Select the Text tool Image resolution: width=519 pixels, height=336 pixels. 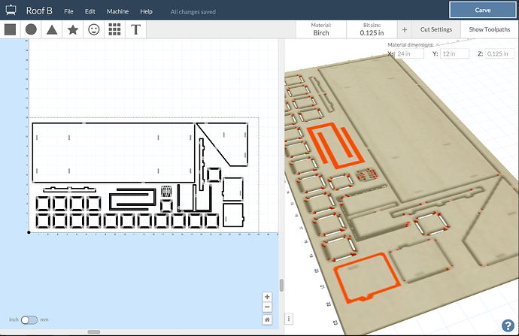136,29
